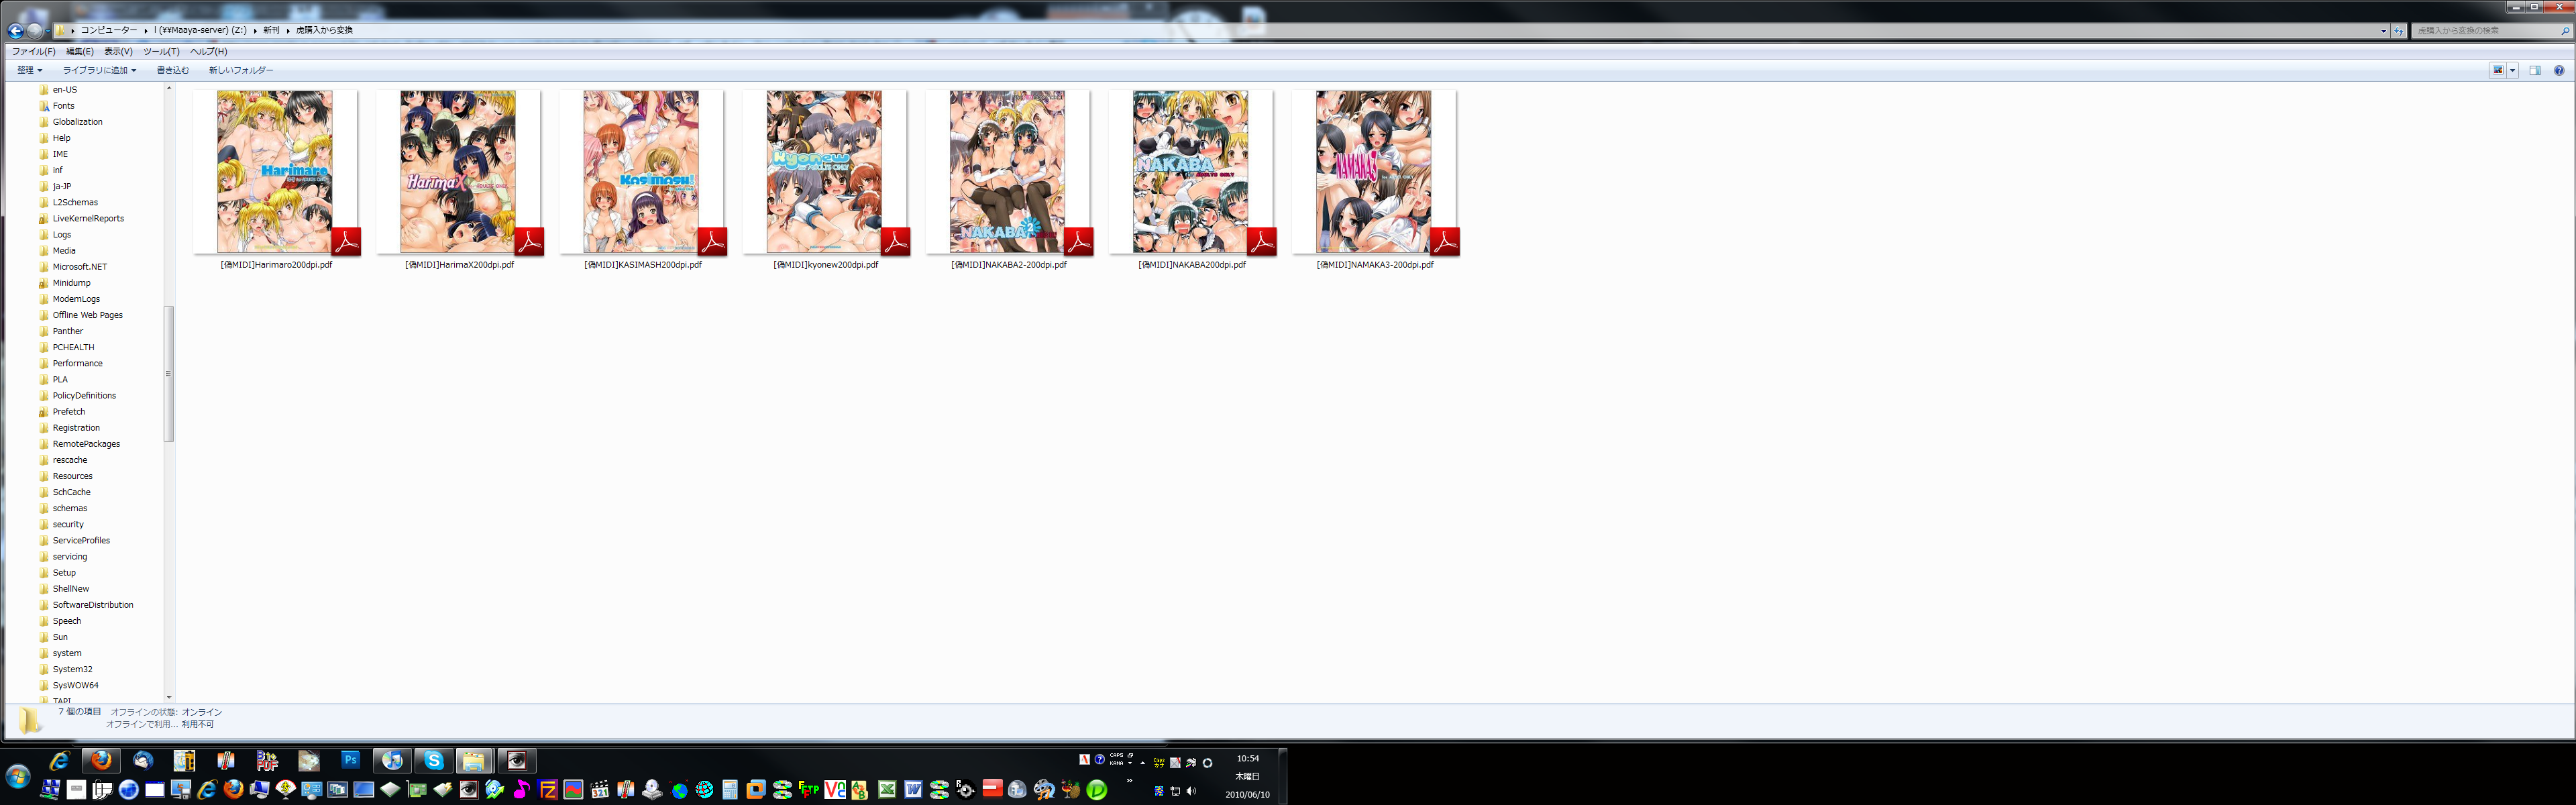Open the 整理 organize dropdown
Screen dimensions: 2576x805
pyautogui.click(x=29, y=70)
